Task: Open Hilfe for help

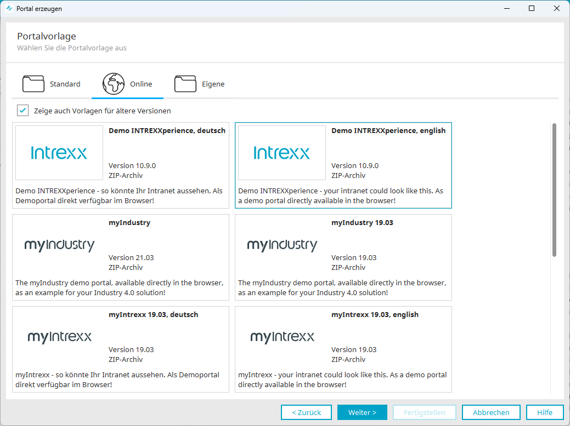Action: coord(545,412)
